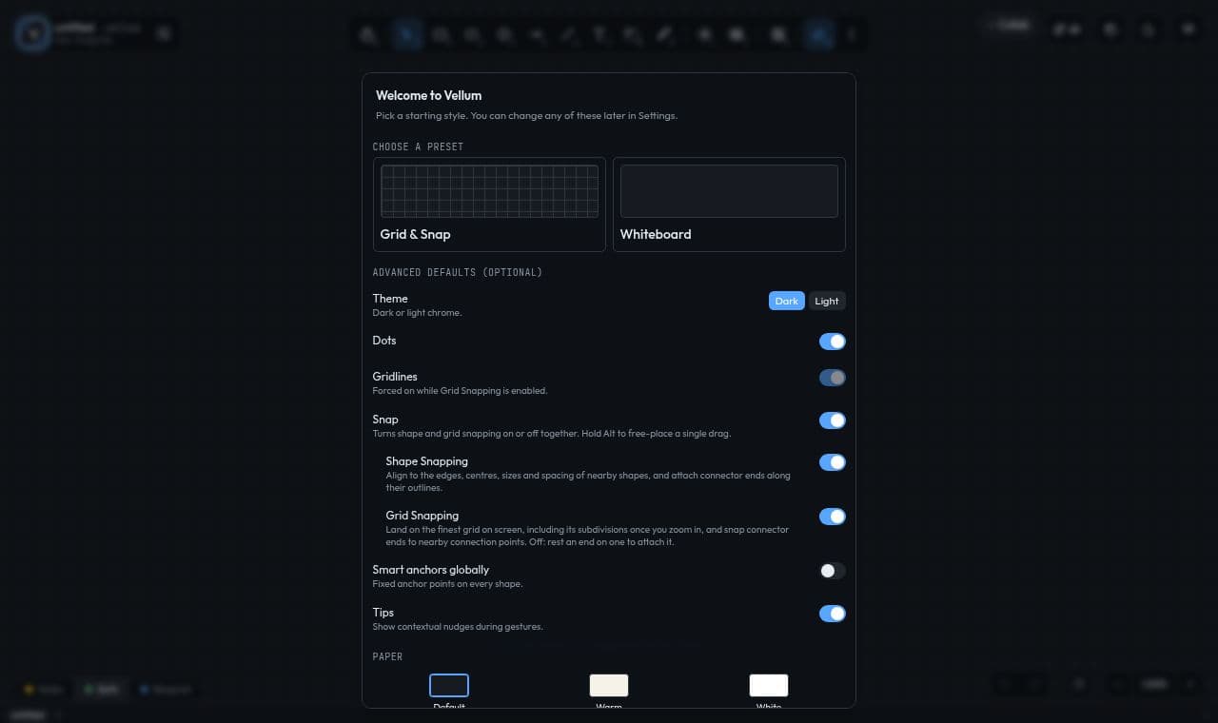The height and width of the screenshot is (723, 1218).
Task: Pick the White paper color swatch
Action: [x=769, y=685]
